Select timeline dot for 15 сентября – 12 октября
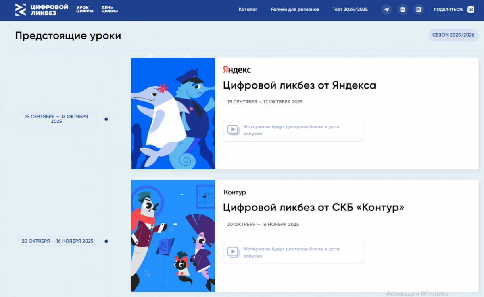The height and width of the screenshot is (297, 484). tap(106, 119)
